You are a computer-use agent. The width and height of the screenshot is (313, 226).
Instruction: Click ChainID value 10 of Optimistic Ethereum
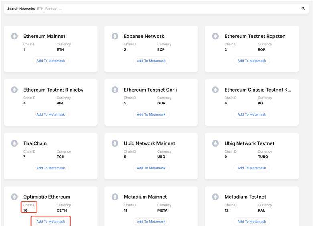pos(25,210)
